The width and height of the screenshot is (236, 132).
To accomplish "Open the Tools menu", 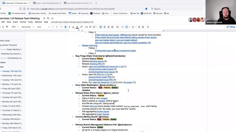I will pyautogui.click(x=30, y=22).
